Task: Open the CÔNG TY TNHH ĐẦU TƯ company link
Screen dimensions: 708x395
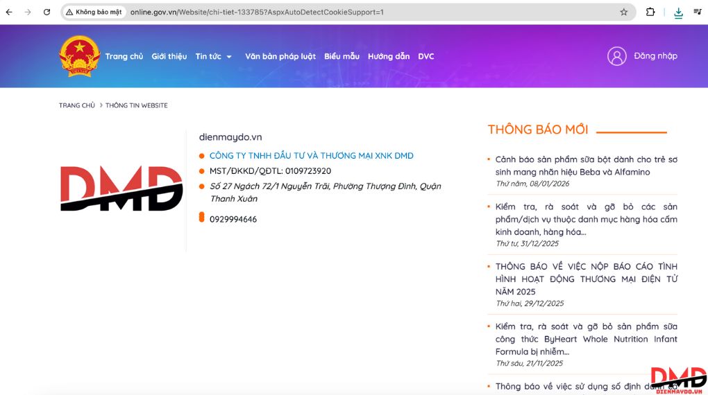Action: [312, 155]
